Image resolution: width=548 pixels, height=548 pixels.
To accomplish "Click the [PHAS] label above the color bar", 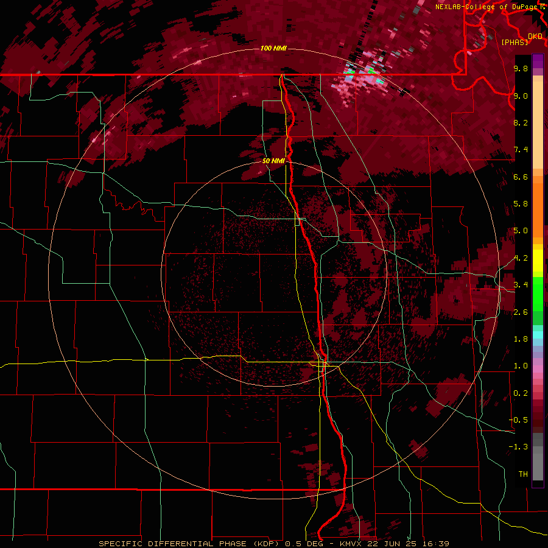I will point(515,42).
